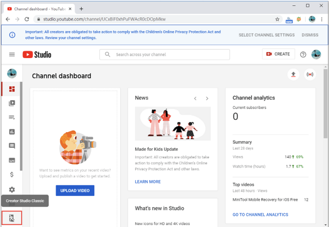Screen dimensions: 329x227
Task: Click the UPLOAD VIDEO button
Action: [x=75, y=190]
